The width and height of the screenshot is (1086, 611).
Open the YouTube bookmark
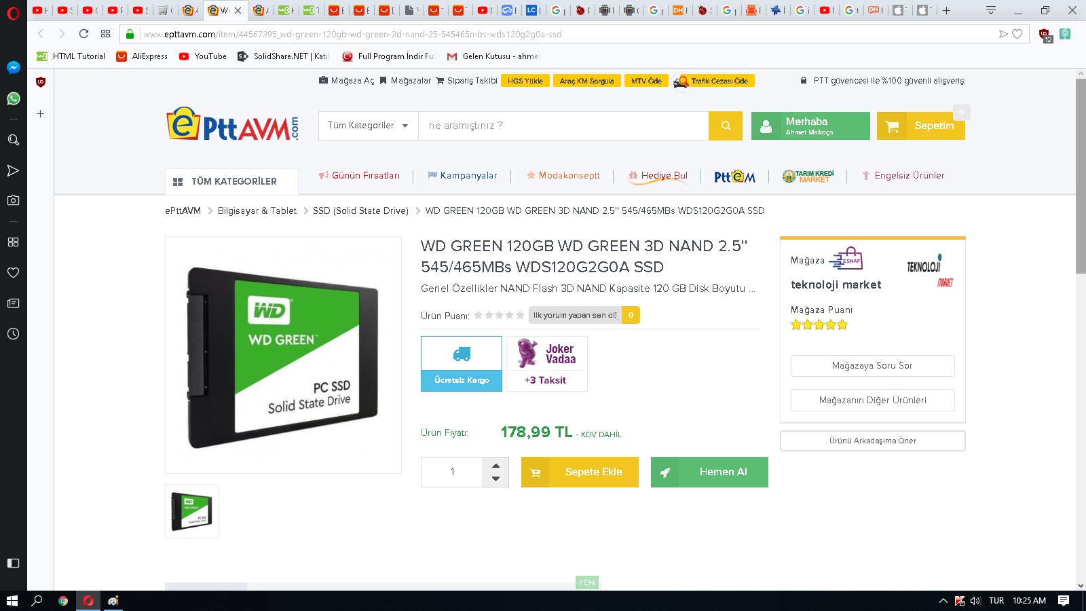coord(203,56)
